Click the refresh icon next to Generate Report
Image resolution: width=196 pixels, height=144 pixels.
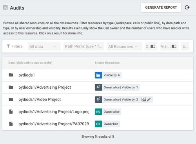click(x=187, y=7)
